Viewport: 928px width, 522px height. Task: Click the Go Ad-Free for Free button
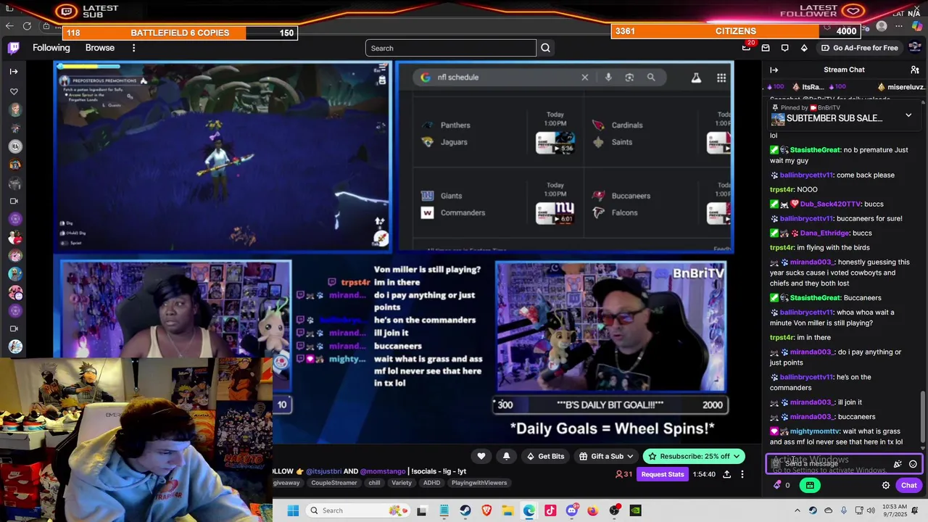tap(859, 48)
